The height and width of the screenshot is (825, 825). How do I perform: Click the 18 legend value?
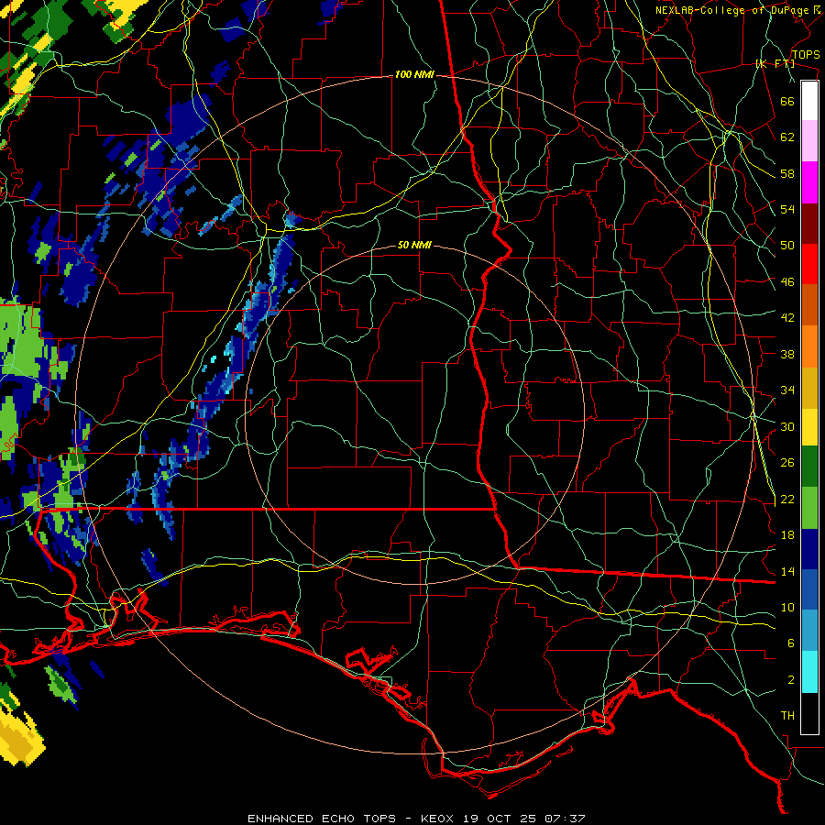pos(787,535)
